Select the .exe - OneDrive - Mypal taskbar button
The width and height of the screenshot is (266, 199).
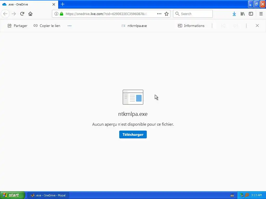[x=48, y=195]
